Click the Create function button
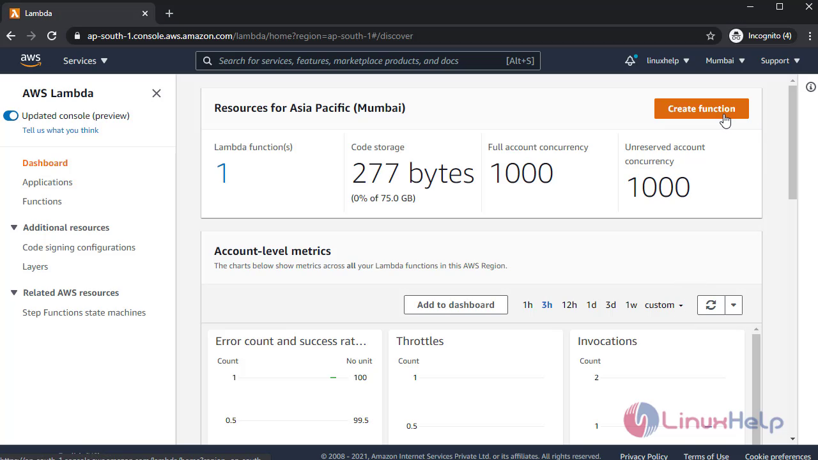Screen dimensions: 818x460 (702, 109)
